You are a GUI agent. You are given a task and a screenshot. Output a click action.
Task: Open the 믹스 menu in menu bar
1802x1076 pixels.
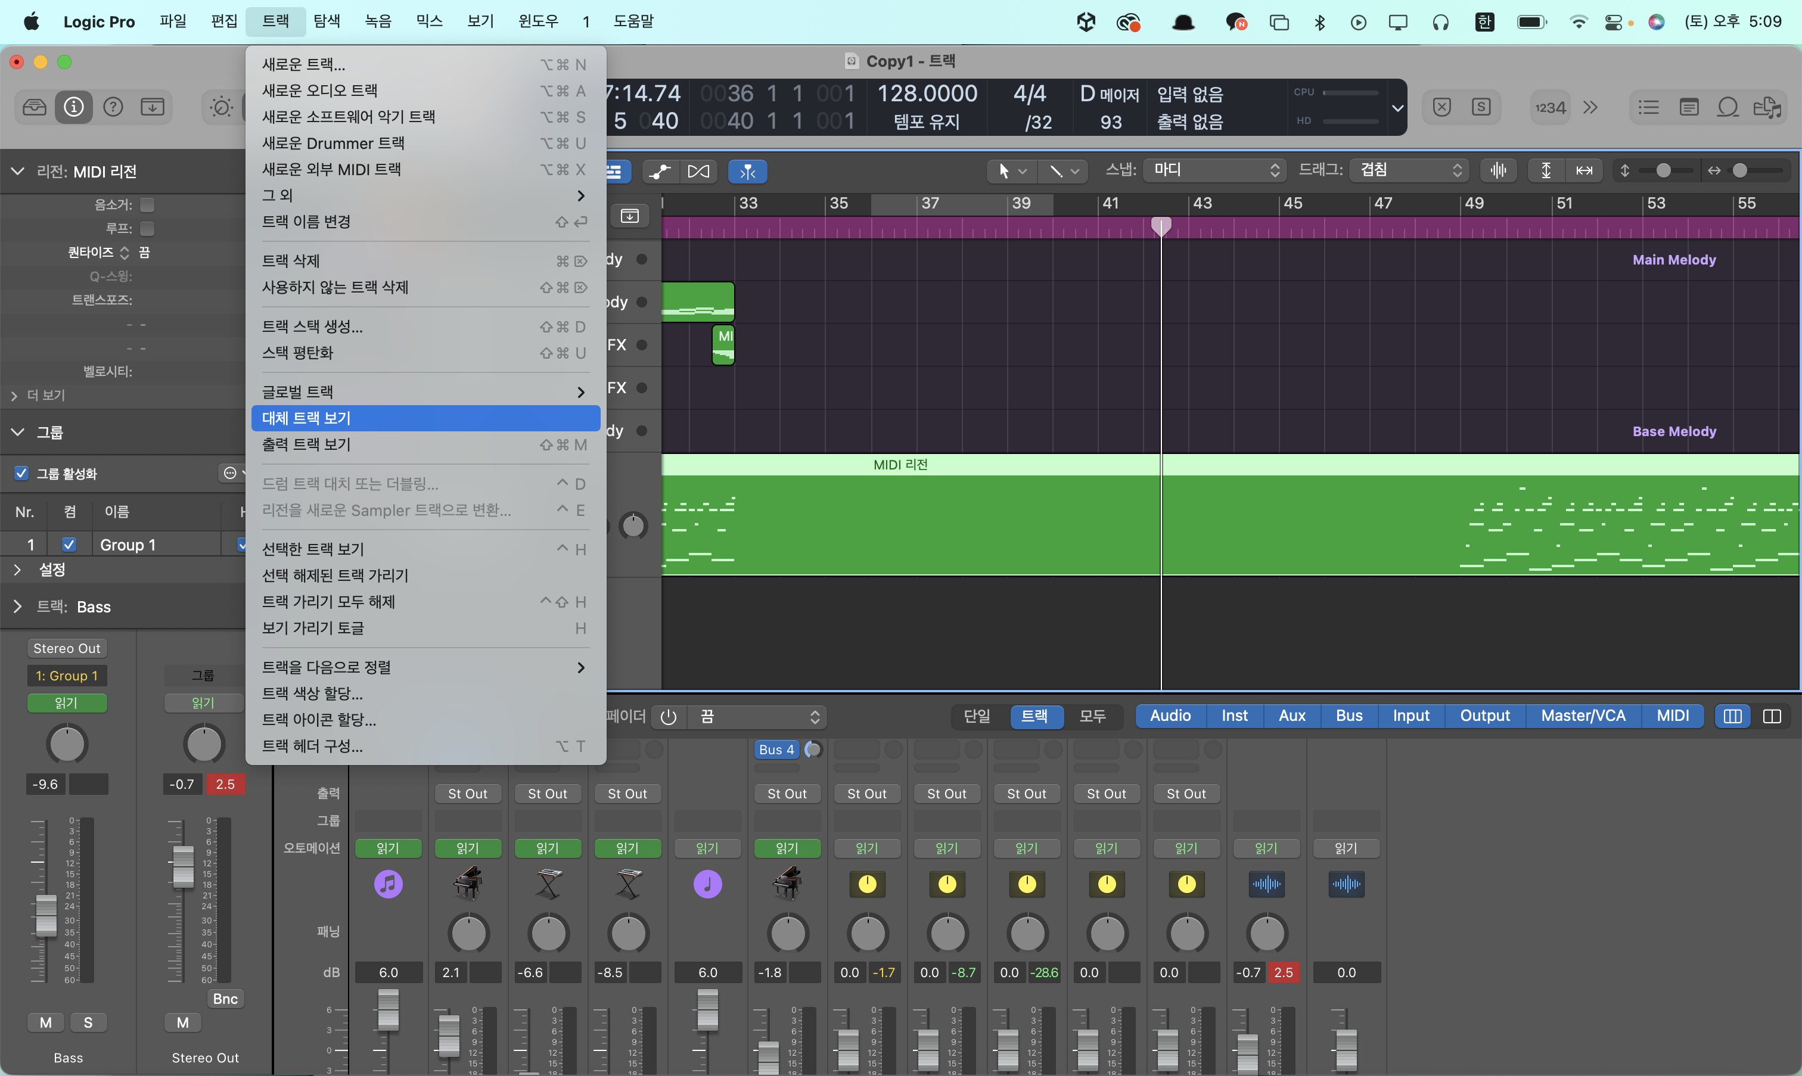click(428, 21)
